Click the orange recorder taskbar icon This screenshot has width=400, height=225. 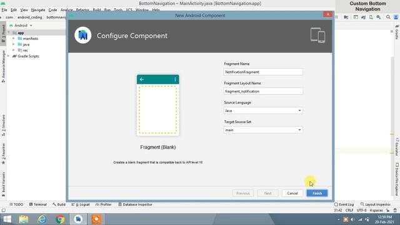point(96,219)
